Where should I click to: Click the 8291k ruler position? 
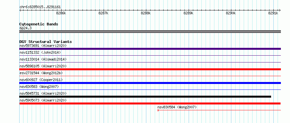[x=273, y=13]
